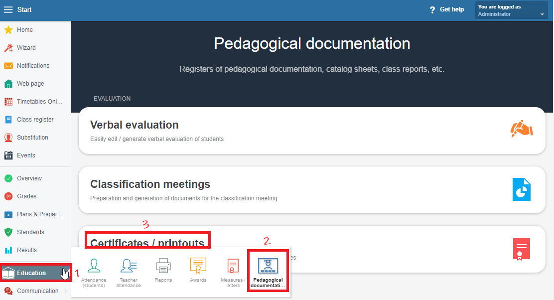Click the Substitution person icon
The width and height of the screenshot is (554, 300).
click(x=8, y=138)
